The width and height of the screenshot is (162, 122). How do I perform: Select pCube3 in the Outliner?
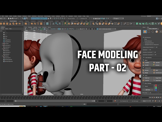(7, 43)
